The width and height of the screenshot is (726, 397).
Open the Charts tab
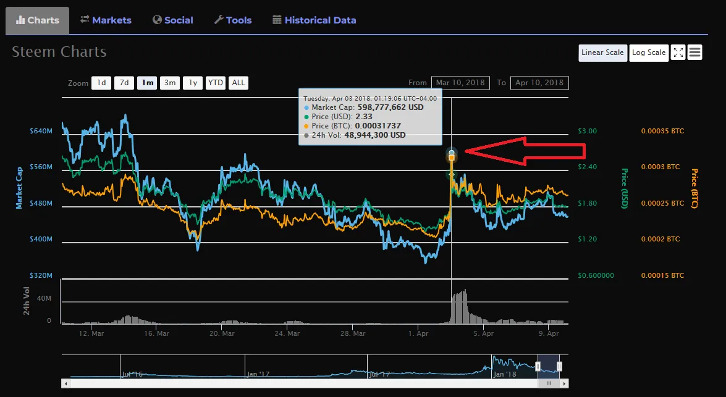coord(38,20)
